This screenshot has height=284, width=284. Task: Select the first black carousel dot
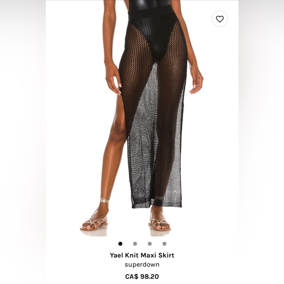tap(120, 244)
